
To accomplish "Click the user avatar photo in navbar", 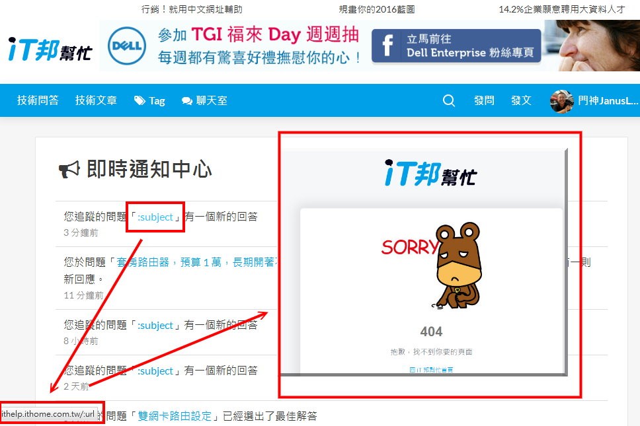I will pos(561,100).
